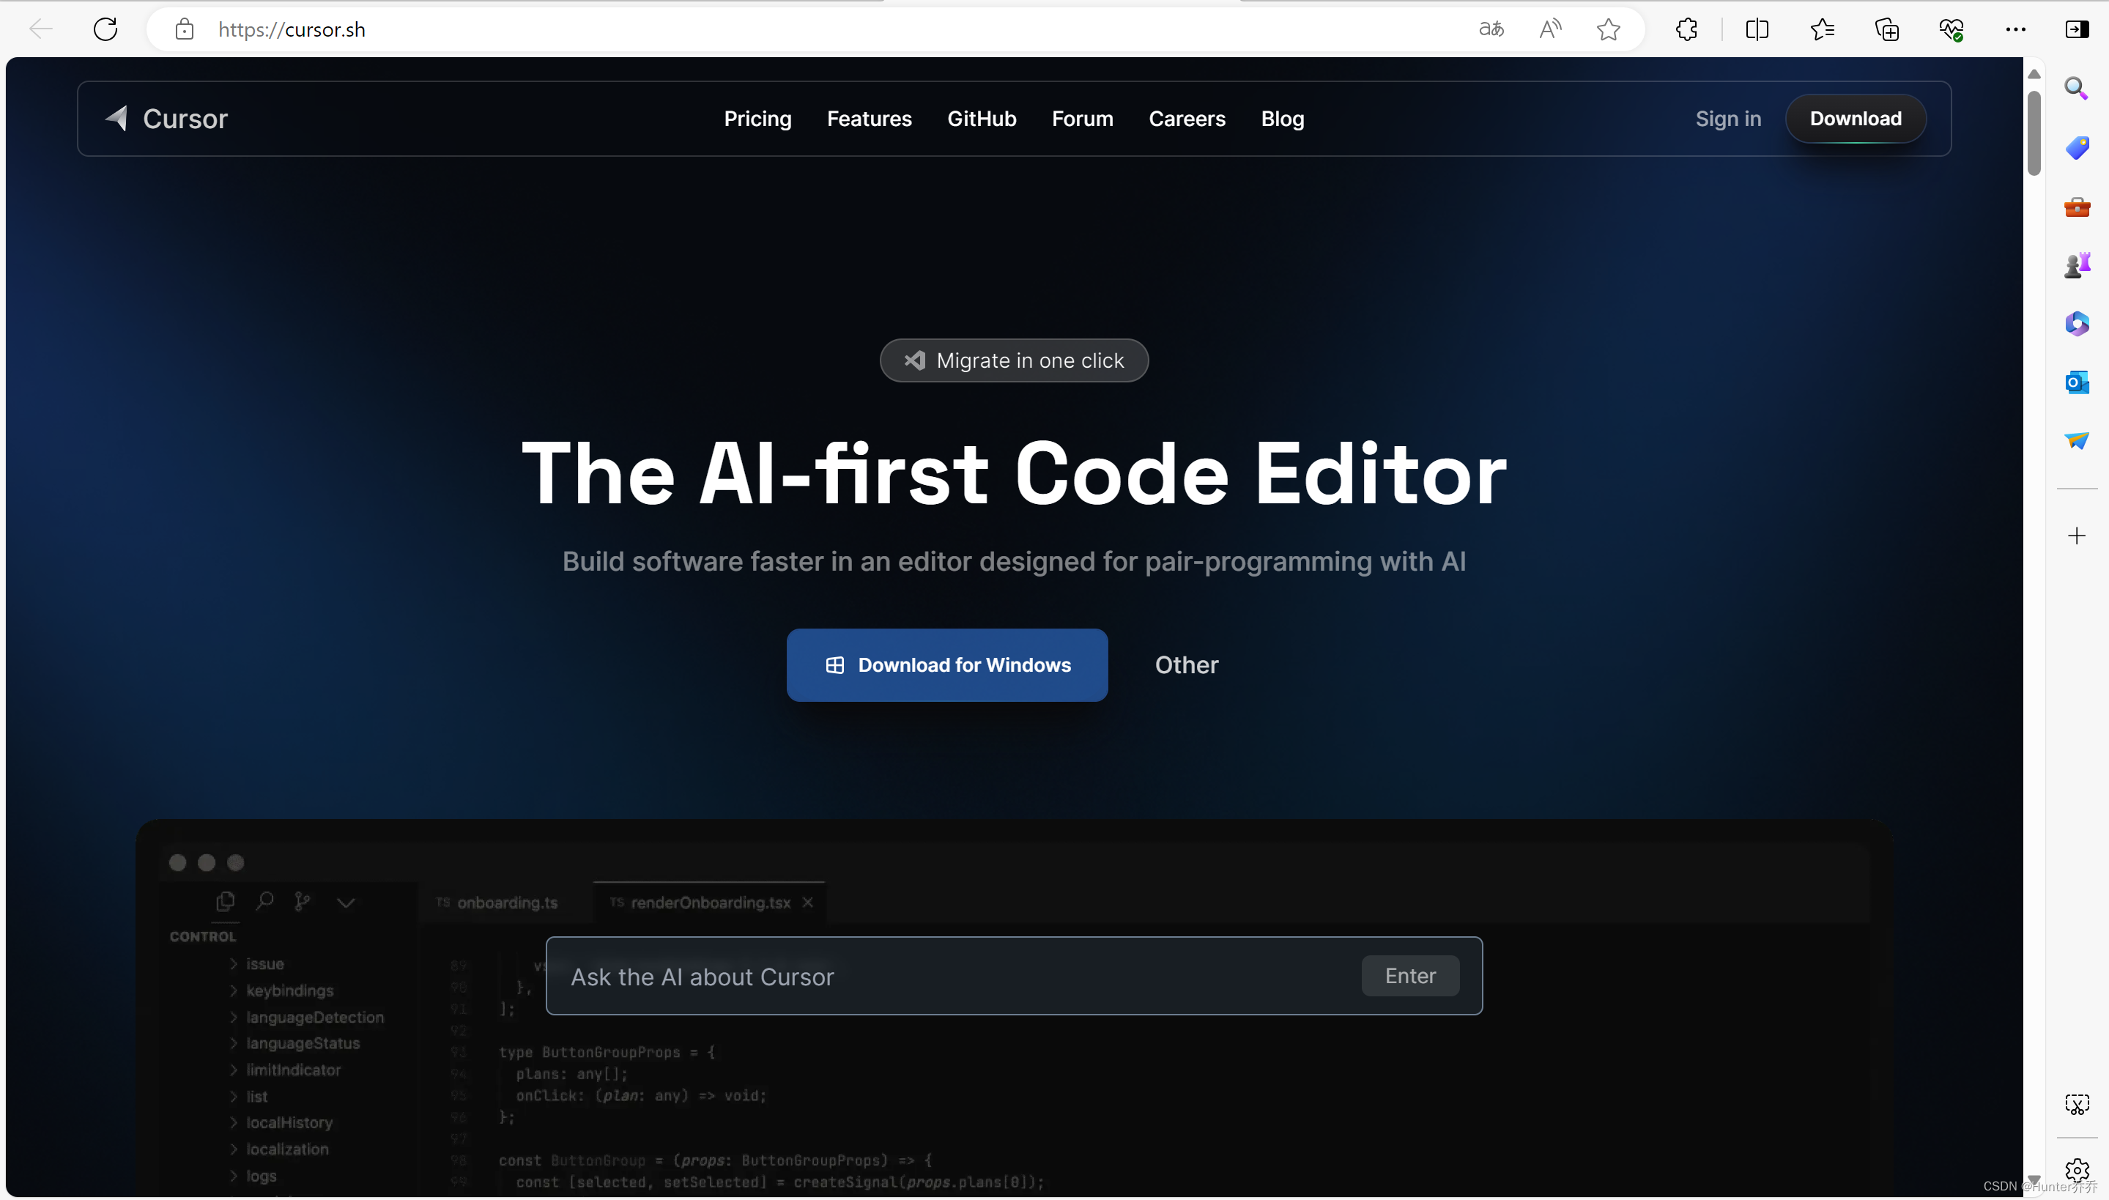
Task: Click the browser refresh icon
Action: (x=105, y=29)
